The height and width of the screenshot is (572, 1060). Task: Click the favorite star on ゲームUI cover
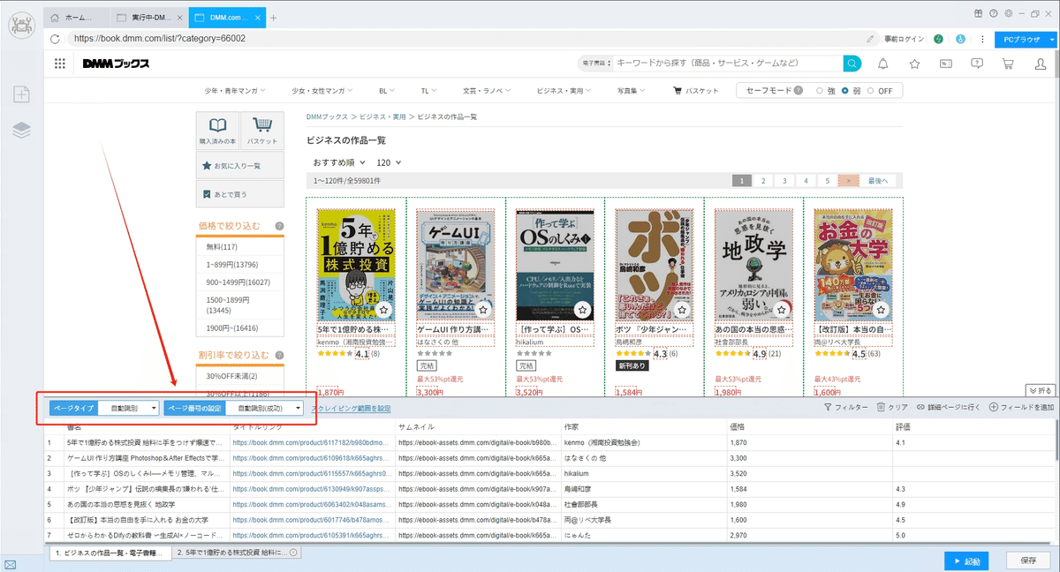pyautogui.click(x=483, y=310)
